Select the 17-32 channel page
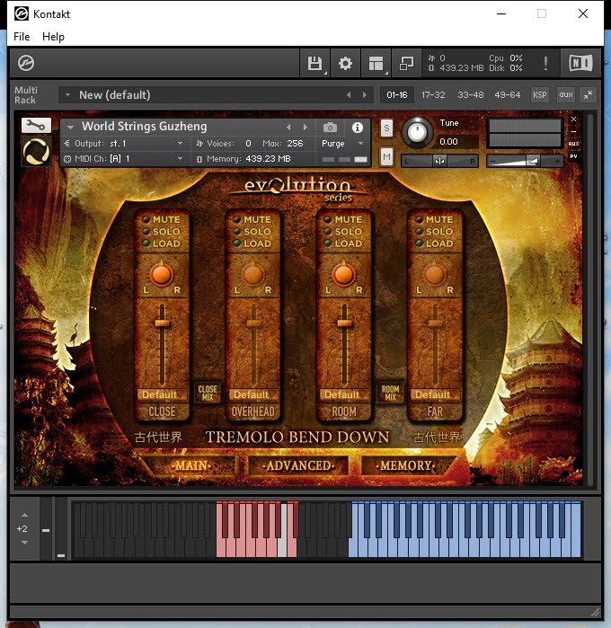 pyautogui.click(x=433, y=95)
